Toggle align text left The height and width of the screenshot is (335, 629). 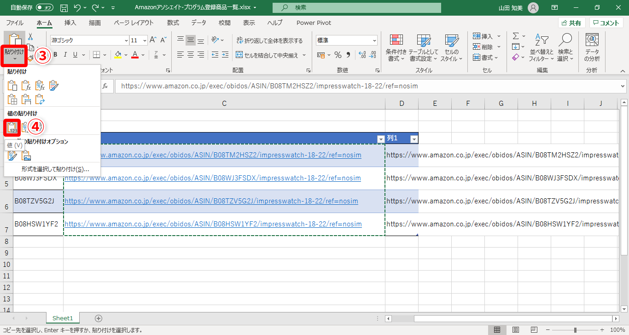(x=181, y=55)
